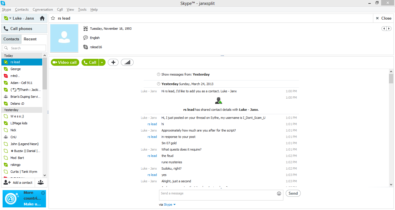Select contact W e s s ;)
This screenshot has height=210, width=395.
coord(22,116)
